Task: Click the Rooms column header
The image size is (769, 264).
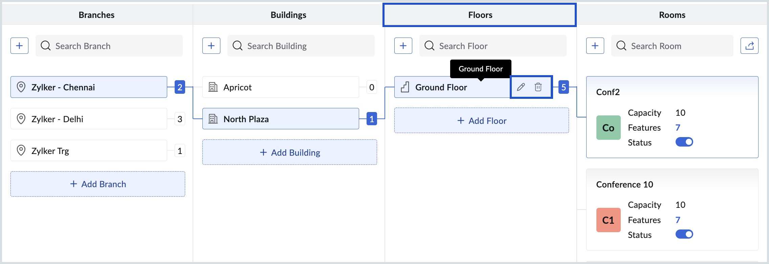Action: coord(672,15)
